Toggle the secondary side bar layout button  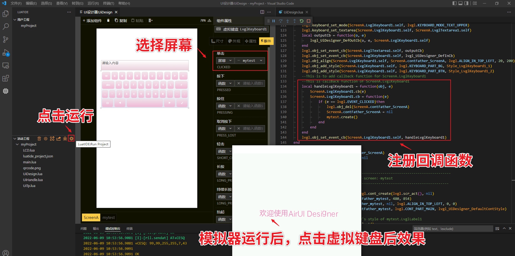click(466, 3)
